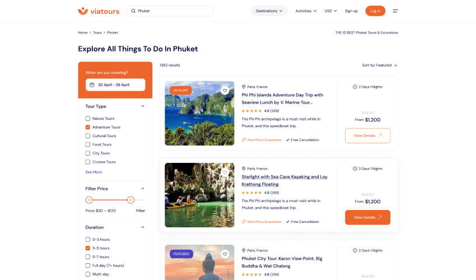This screenshot has height=280, width=476.
Task: Click See More under tour types
Action: tap(94, 172)
